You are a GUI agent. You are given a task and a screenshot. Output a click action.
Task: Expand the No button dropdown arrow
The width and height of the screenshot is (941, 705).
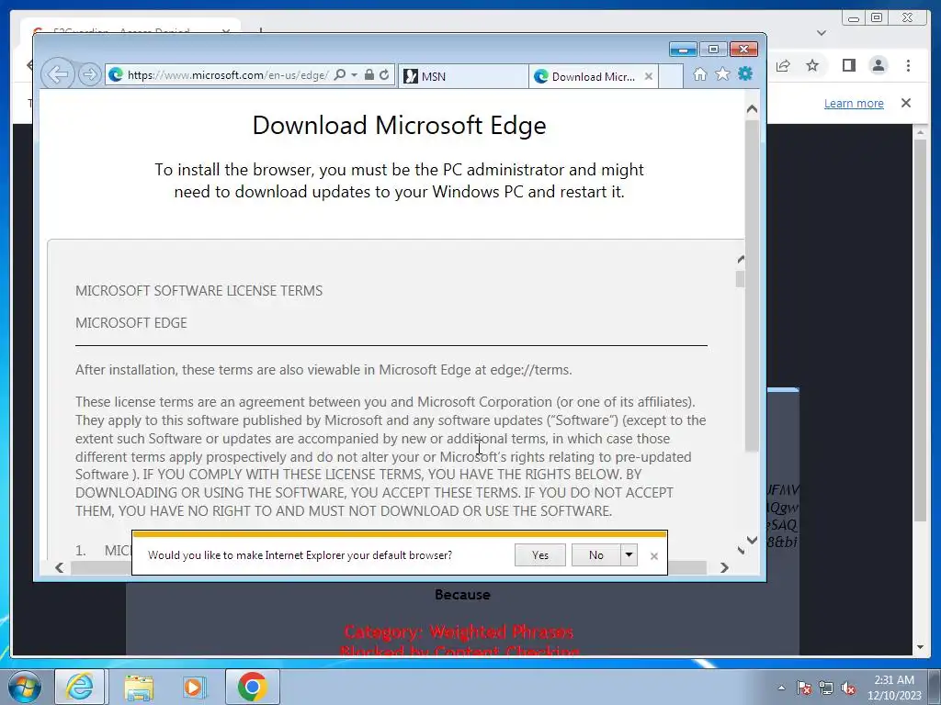point(629,555)
